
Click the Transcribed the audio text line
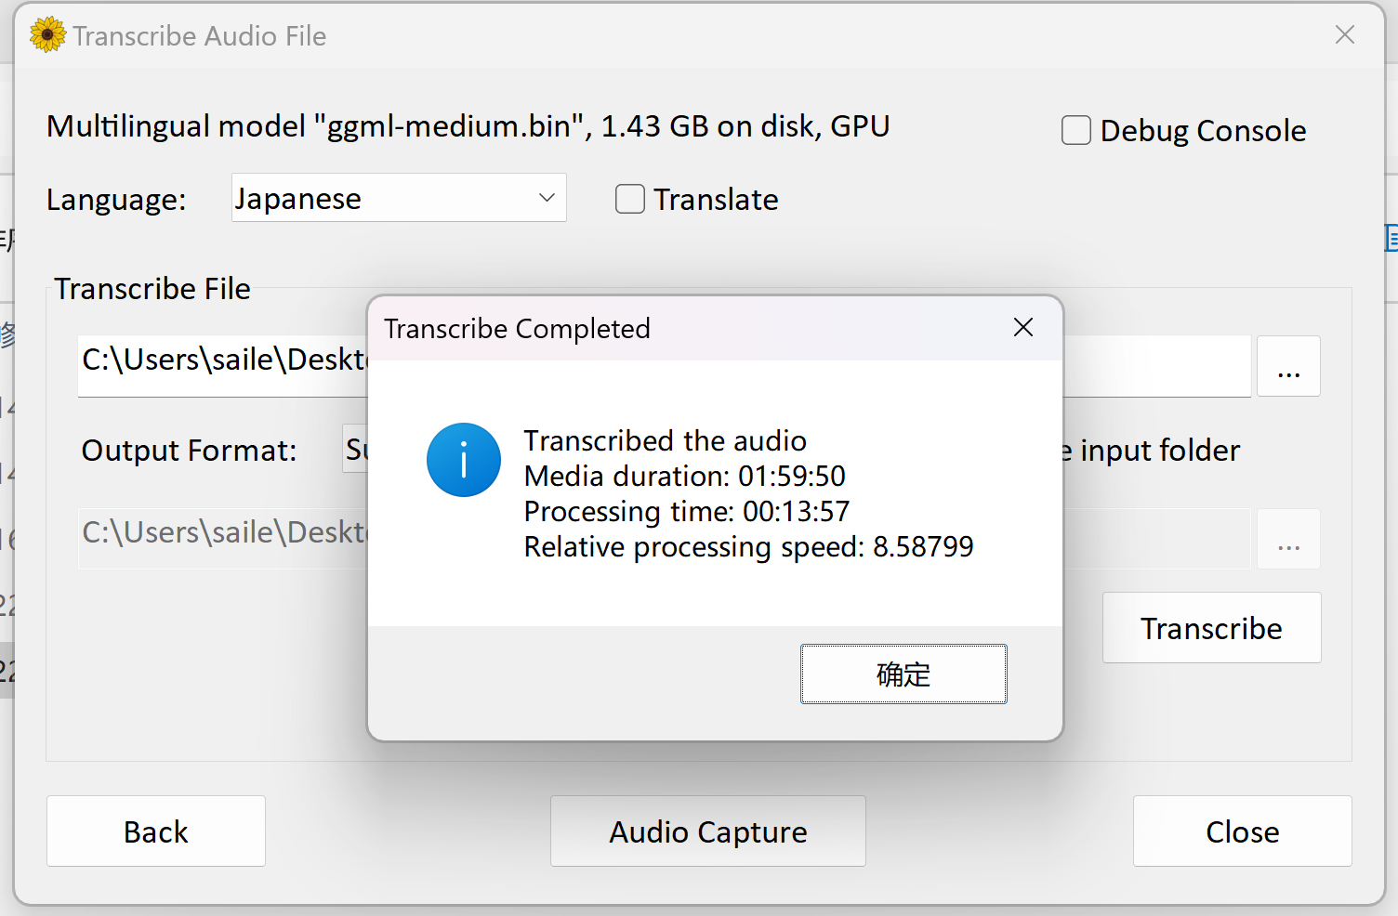tap(666, 440)
